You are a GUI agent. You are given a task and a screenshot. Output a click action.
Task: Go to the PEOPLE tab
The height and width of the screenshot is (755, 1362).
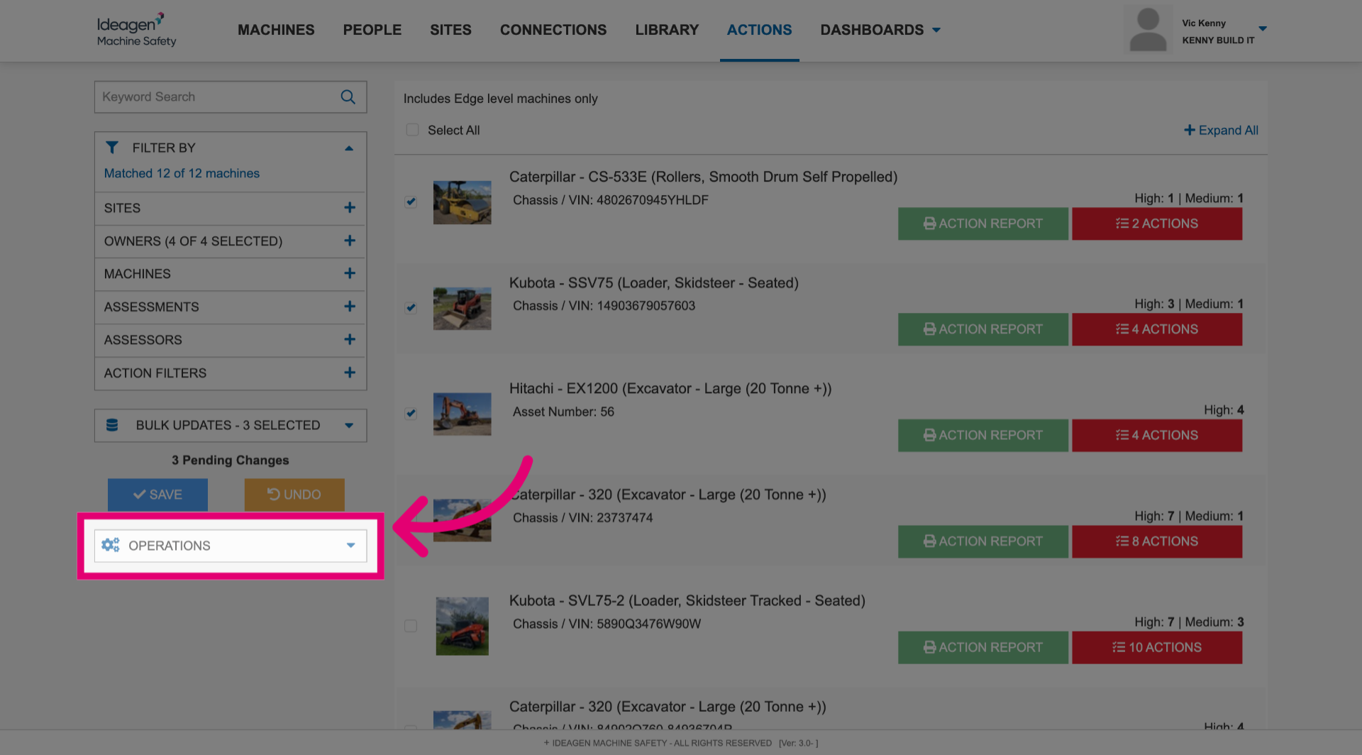[372, 30]
